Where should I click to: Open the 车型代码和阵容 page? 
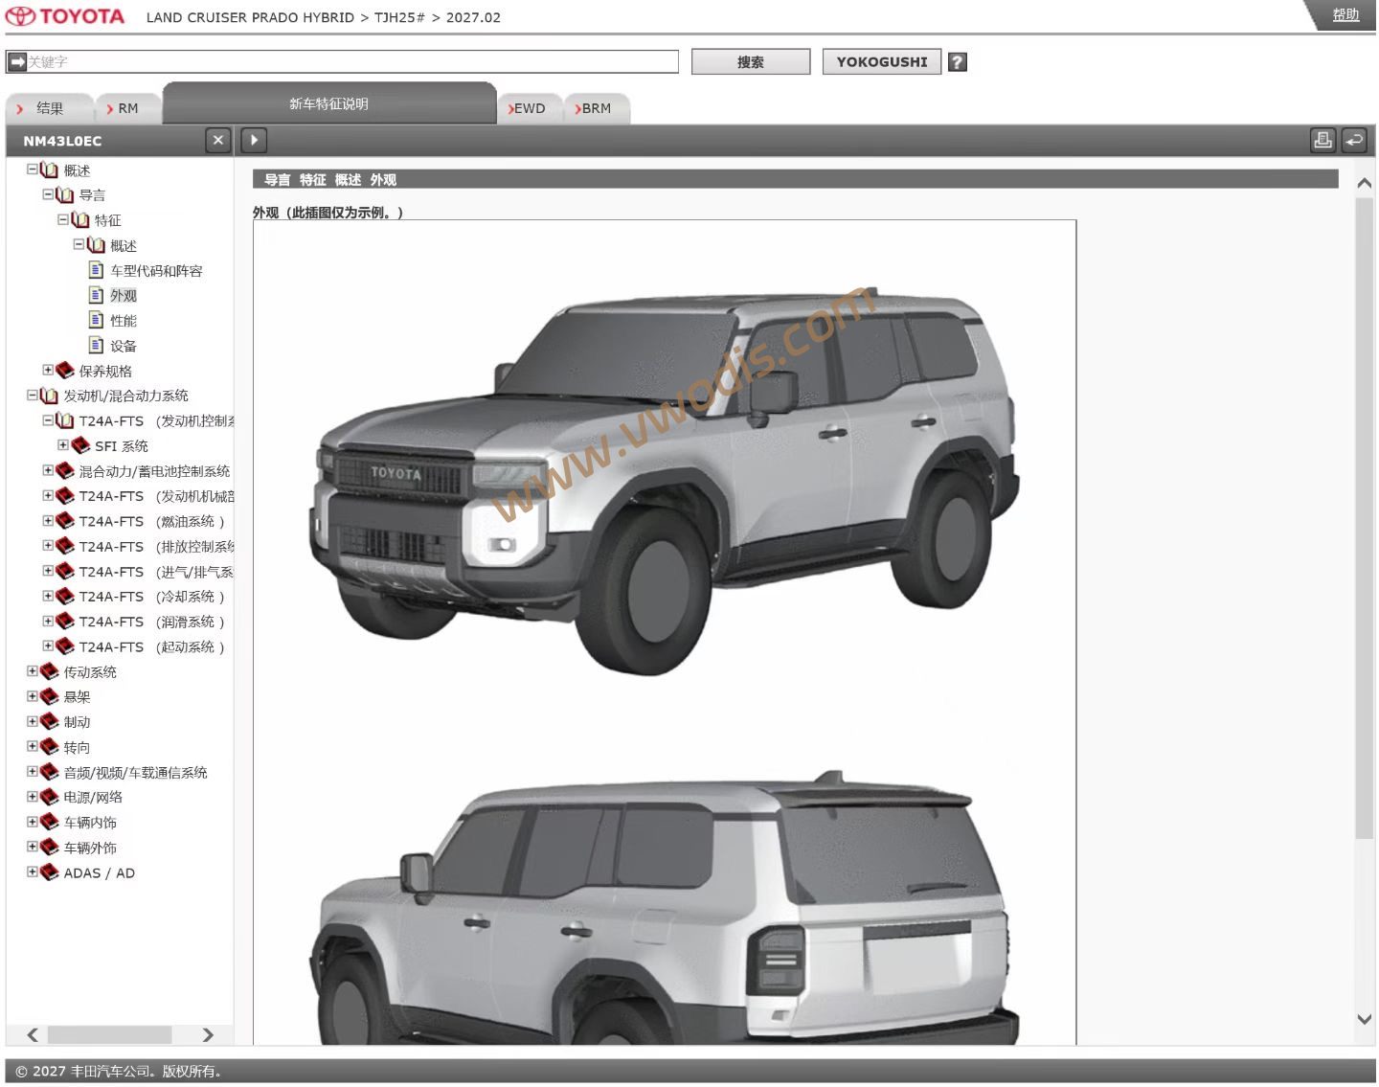(x=156, y=271)
